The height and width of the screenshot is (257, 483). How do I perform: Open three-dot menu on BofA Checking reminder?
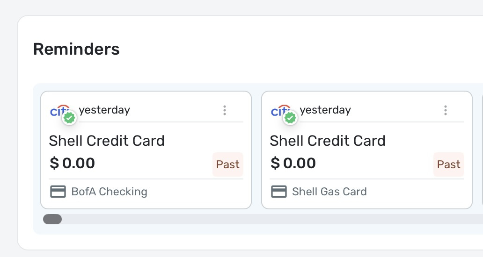(225, 110)
